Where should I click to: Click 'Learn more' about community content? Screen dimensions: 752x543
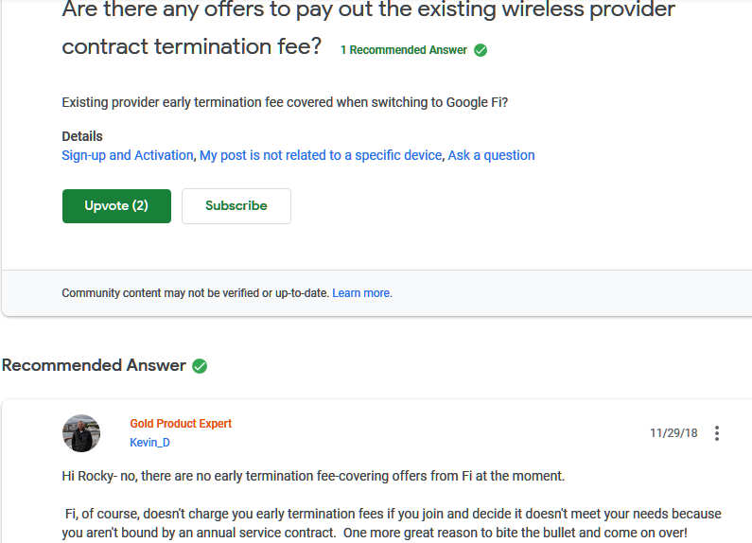click(x=361, y=293)
